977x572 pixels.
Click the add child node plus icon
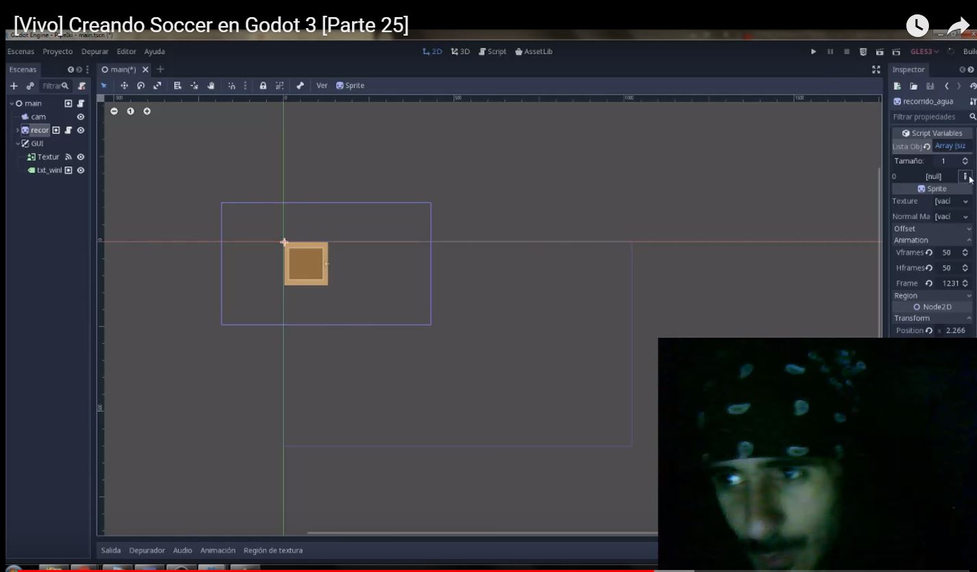[x=13, y=86]
